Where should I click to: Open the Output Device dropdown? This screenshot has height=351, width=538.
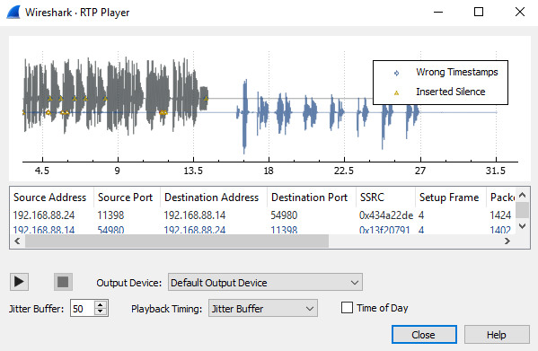pyautogui.click(x=265, y=283)
